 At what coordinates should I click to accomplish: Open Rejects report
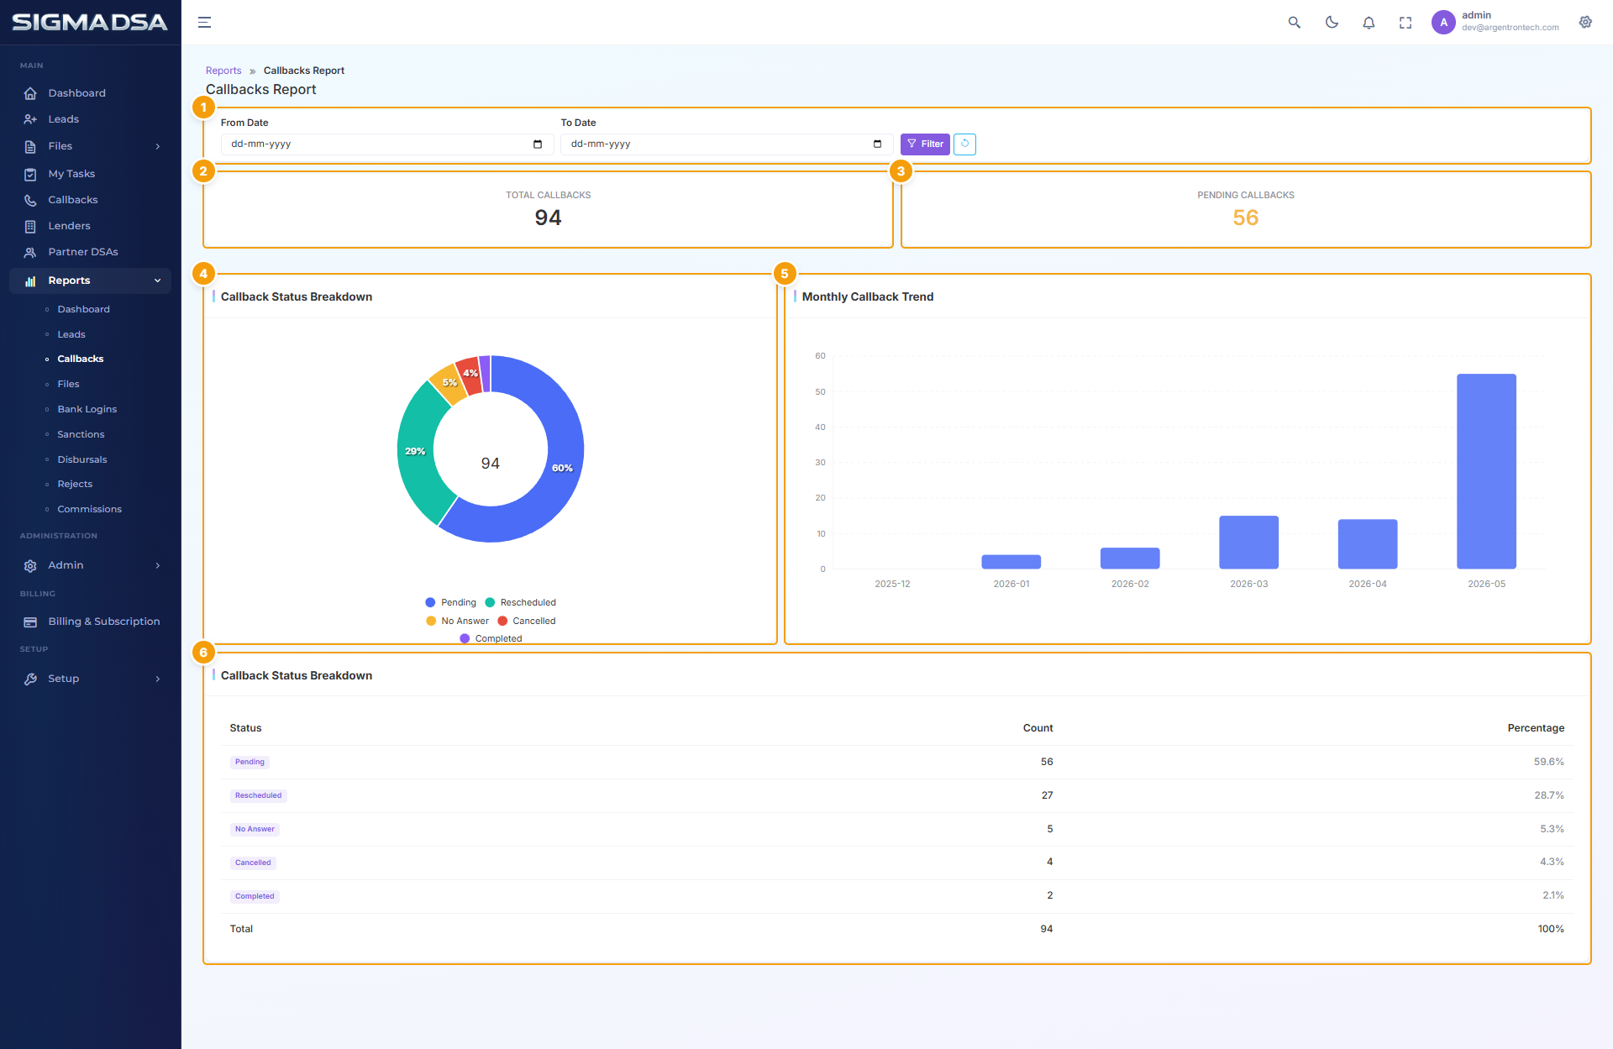point(75,484)
